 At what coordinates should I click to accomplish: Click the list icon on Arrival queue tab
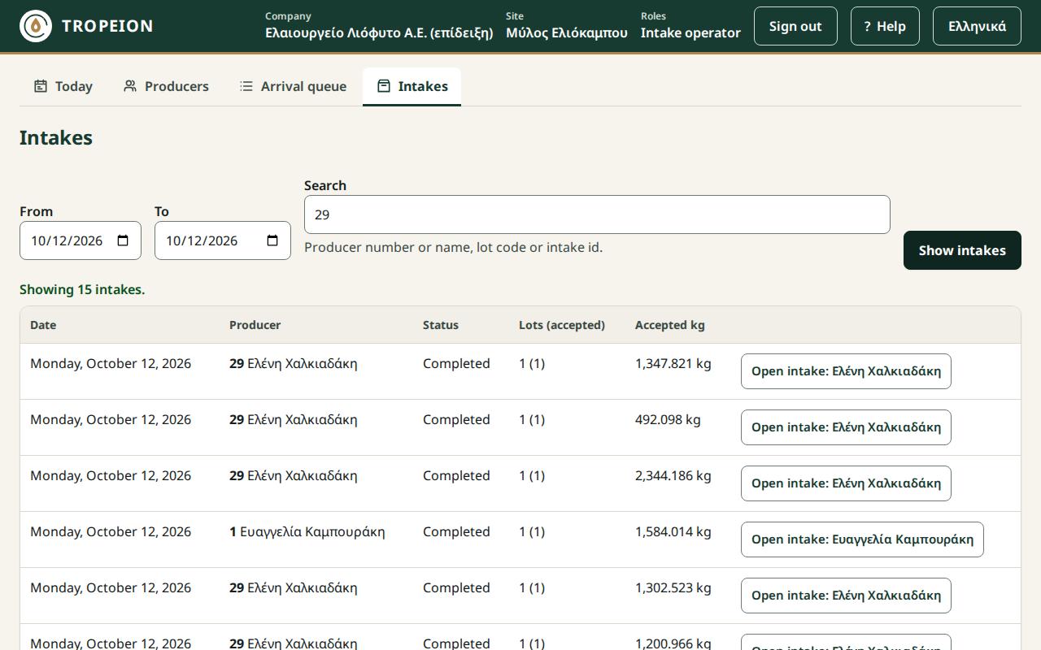(x=246, y=86)
